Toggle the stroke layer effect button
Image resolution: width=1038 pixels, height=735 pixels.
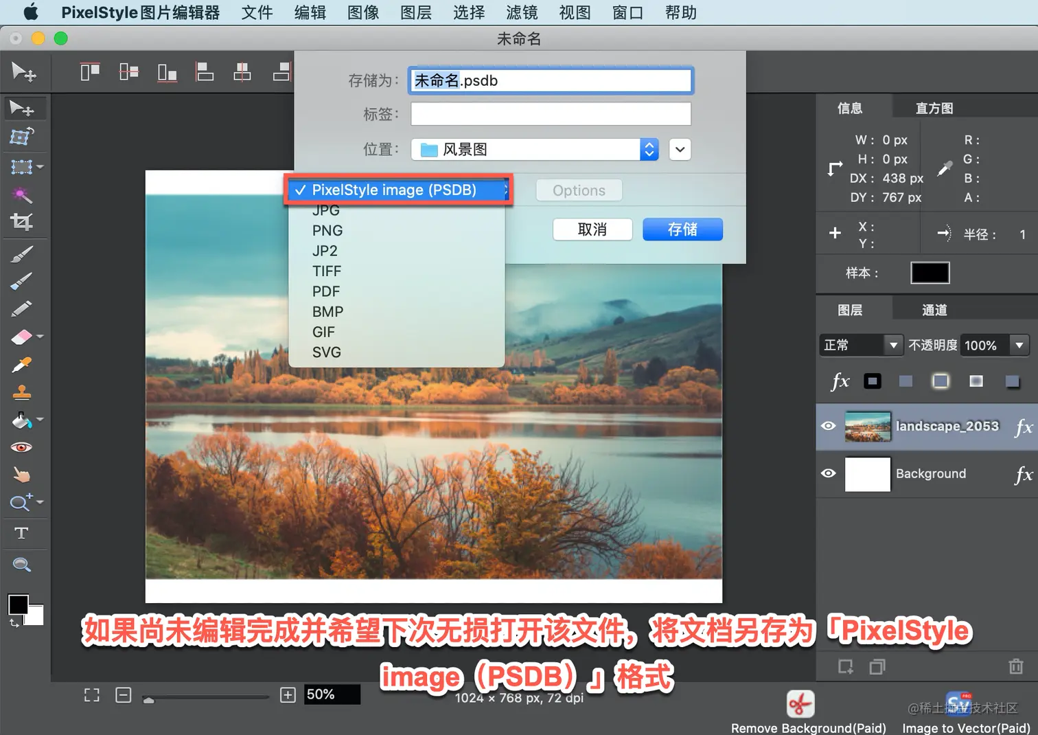(x=873, y=381)
